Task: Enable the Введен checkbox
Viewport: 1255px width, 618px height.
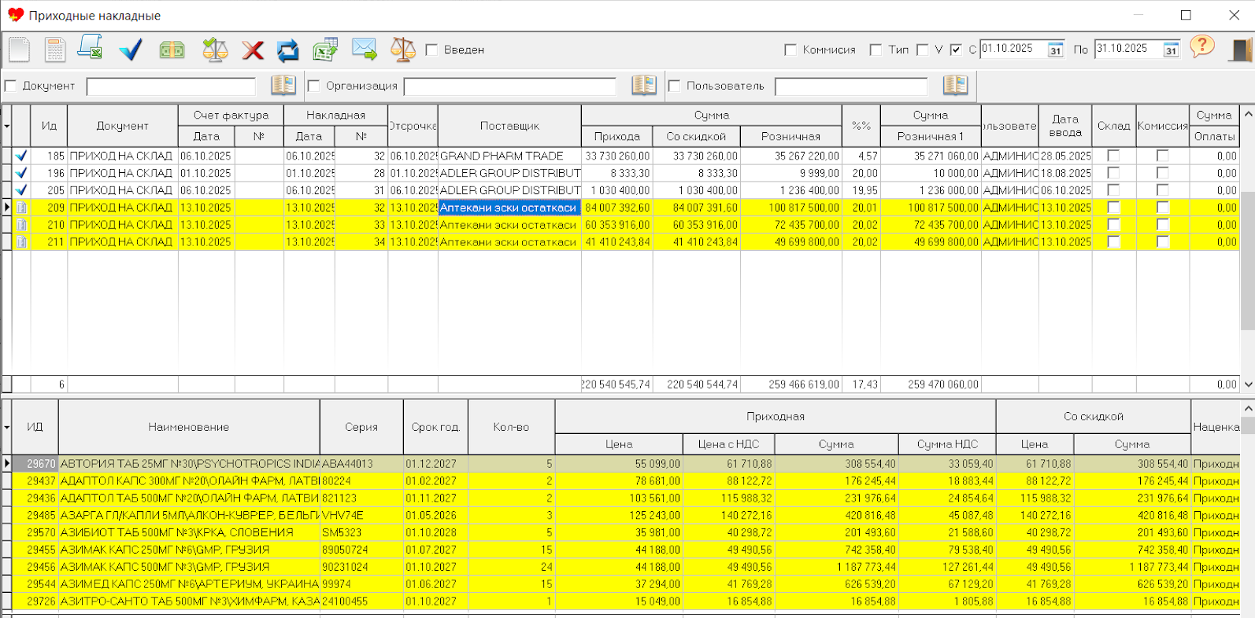Action: (x=431, y=50)
